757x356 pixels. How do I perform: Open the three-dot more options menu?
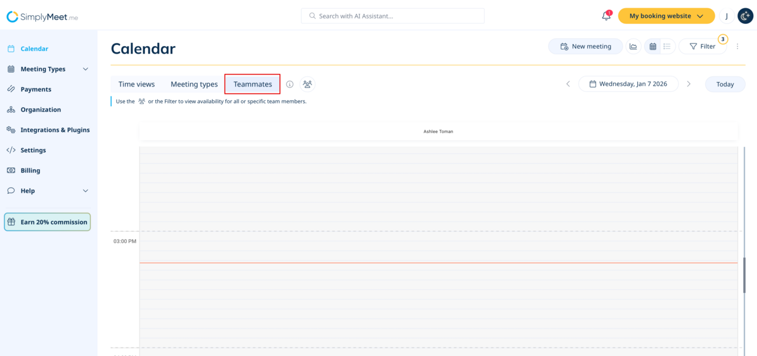click(737, 46)
